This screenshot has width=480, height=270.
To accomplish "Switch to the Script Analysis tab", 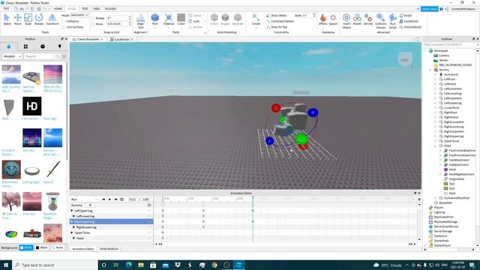I will pyautogui.click(x=109, y=249).
